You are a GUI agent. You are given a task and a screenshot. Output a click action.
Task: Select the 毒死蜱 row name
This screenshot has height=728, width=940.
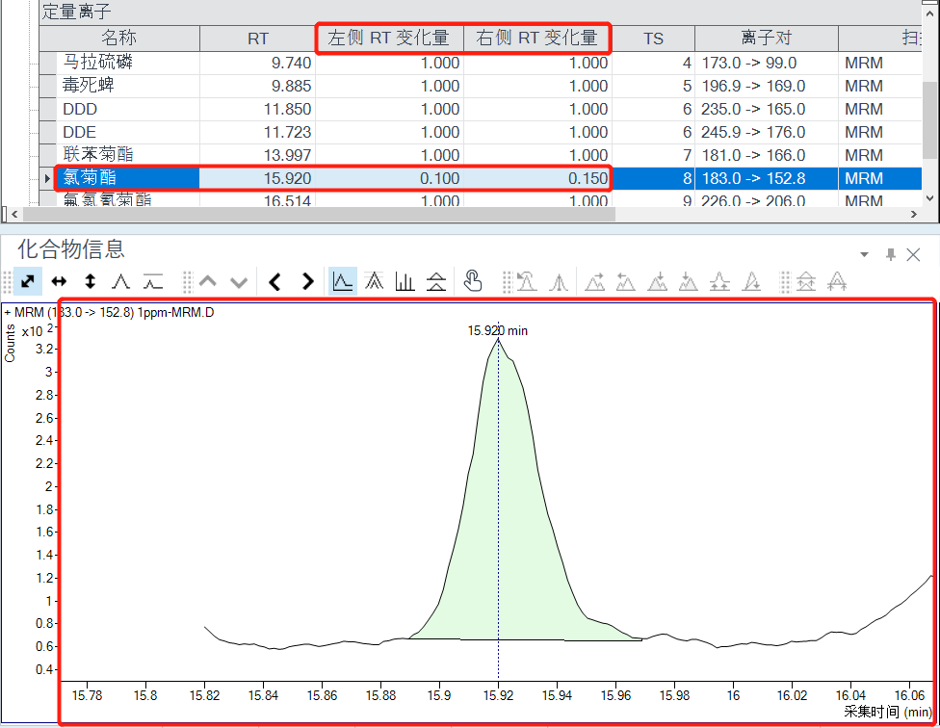click(89, 86)
